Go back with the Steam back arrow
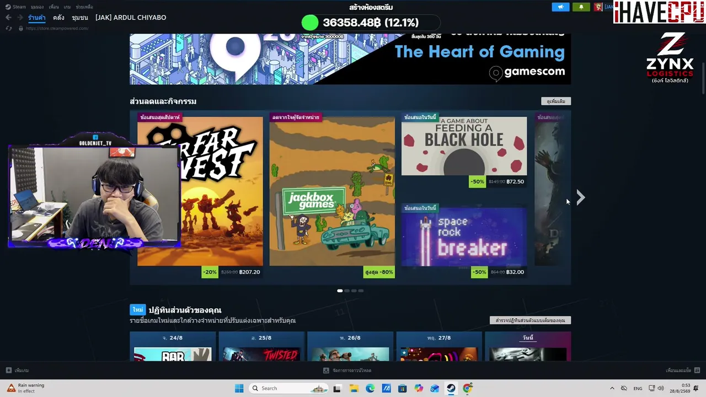706x397 pixels. pyautogui.click(x=8, y=18)
